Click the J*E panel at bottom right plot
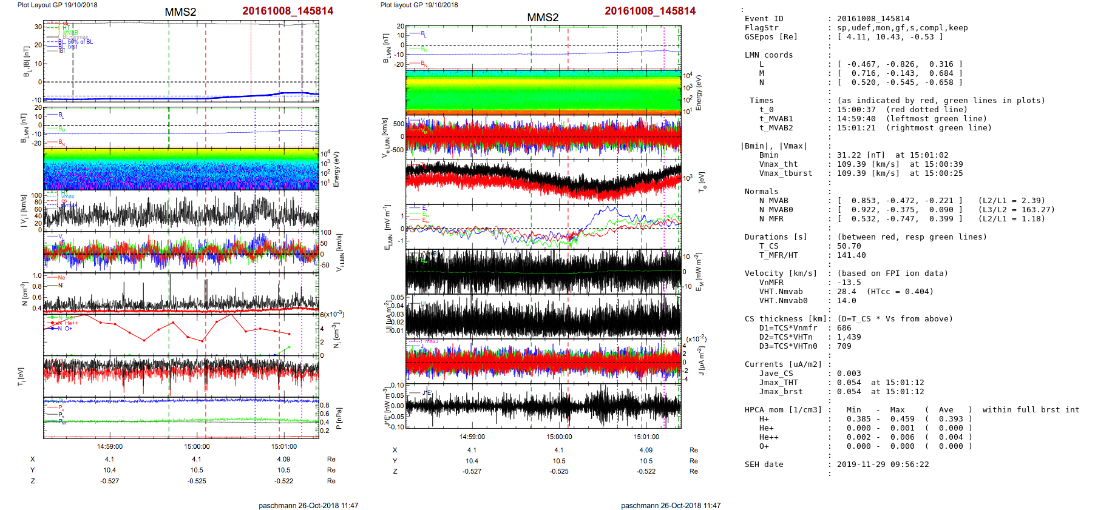1095x510 pixels. pos(543,406)
